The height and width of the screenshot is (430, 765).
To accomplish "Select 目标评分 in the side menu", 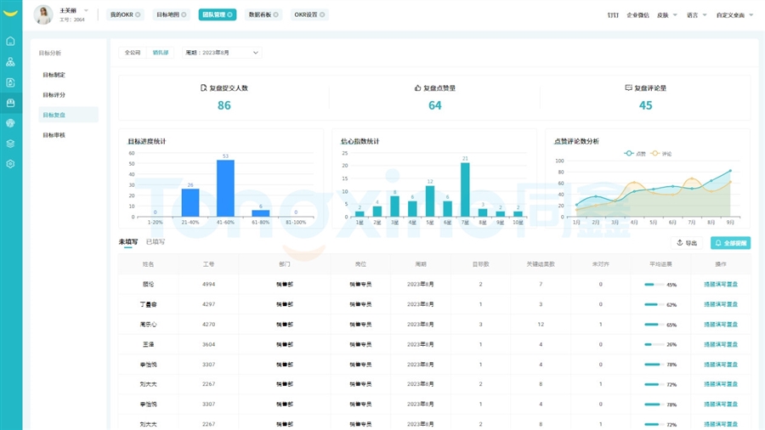I will pos(54,95).
